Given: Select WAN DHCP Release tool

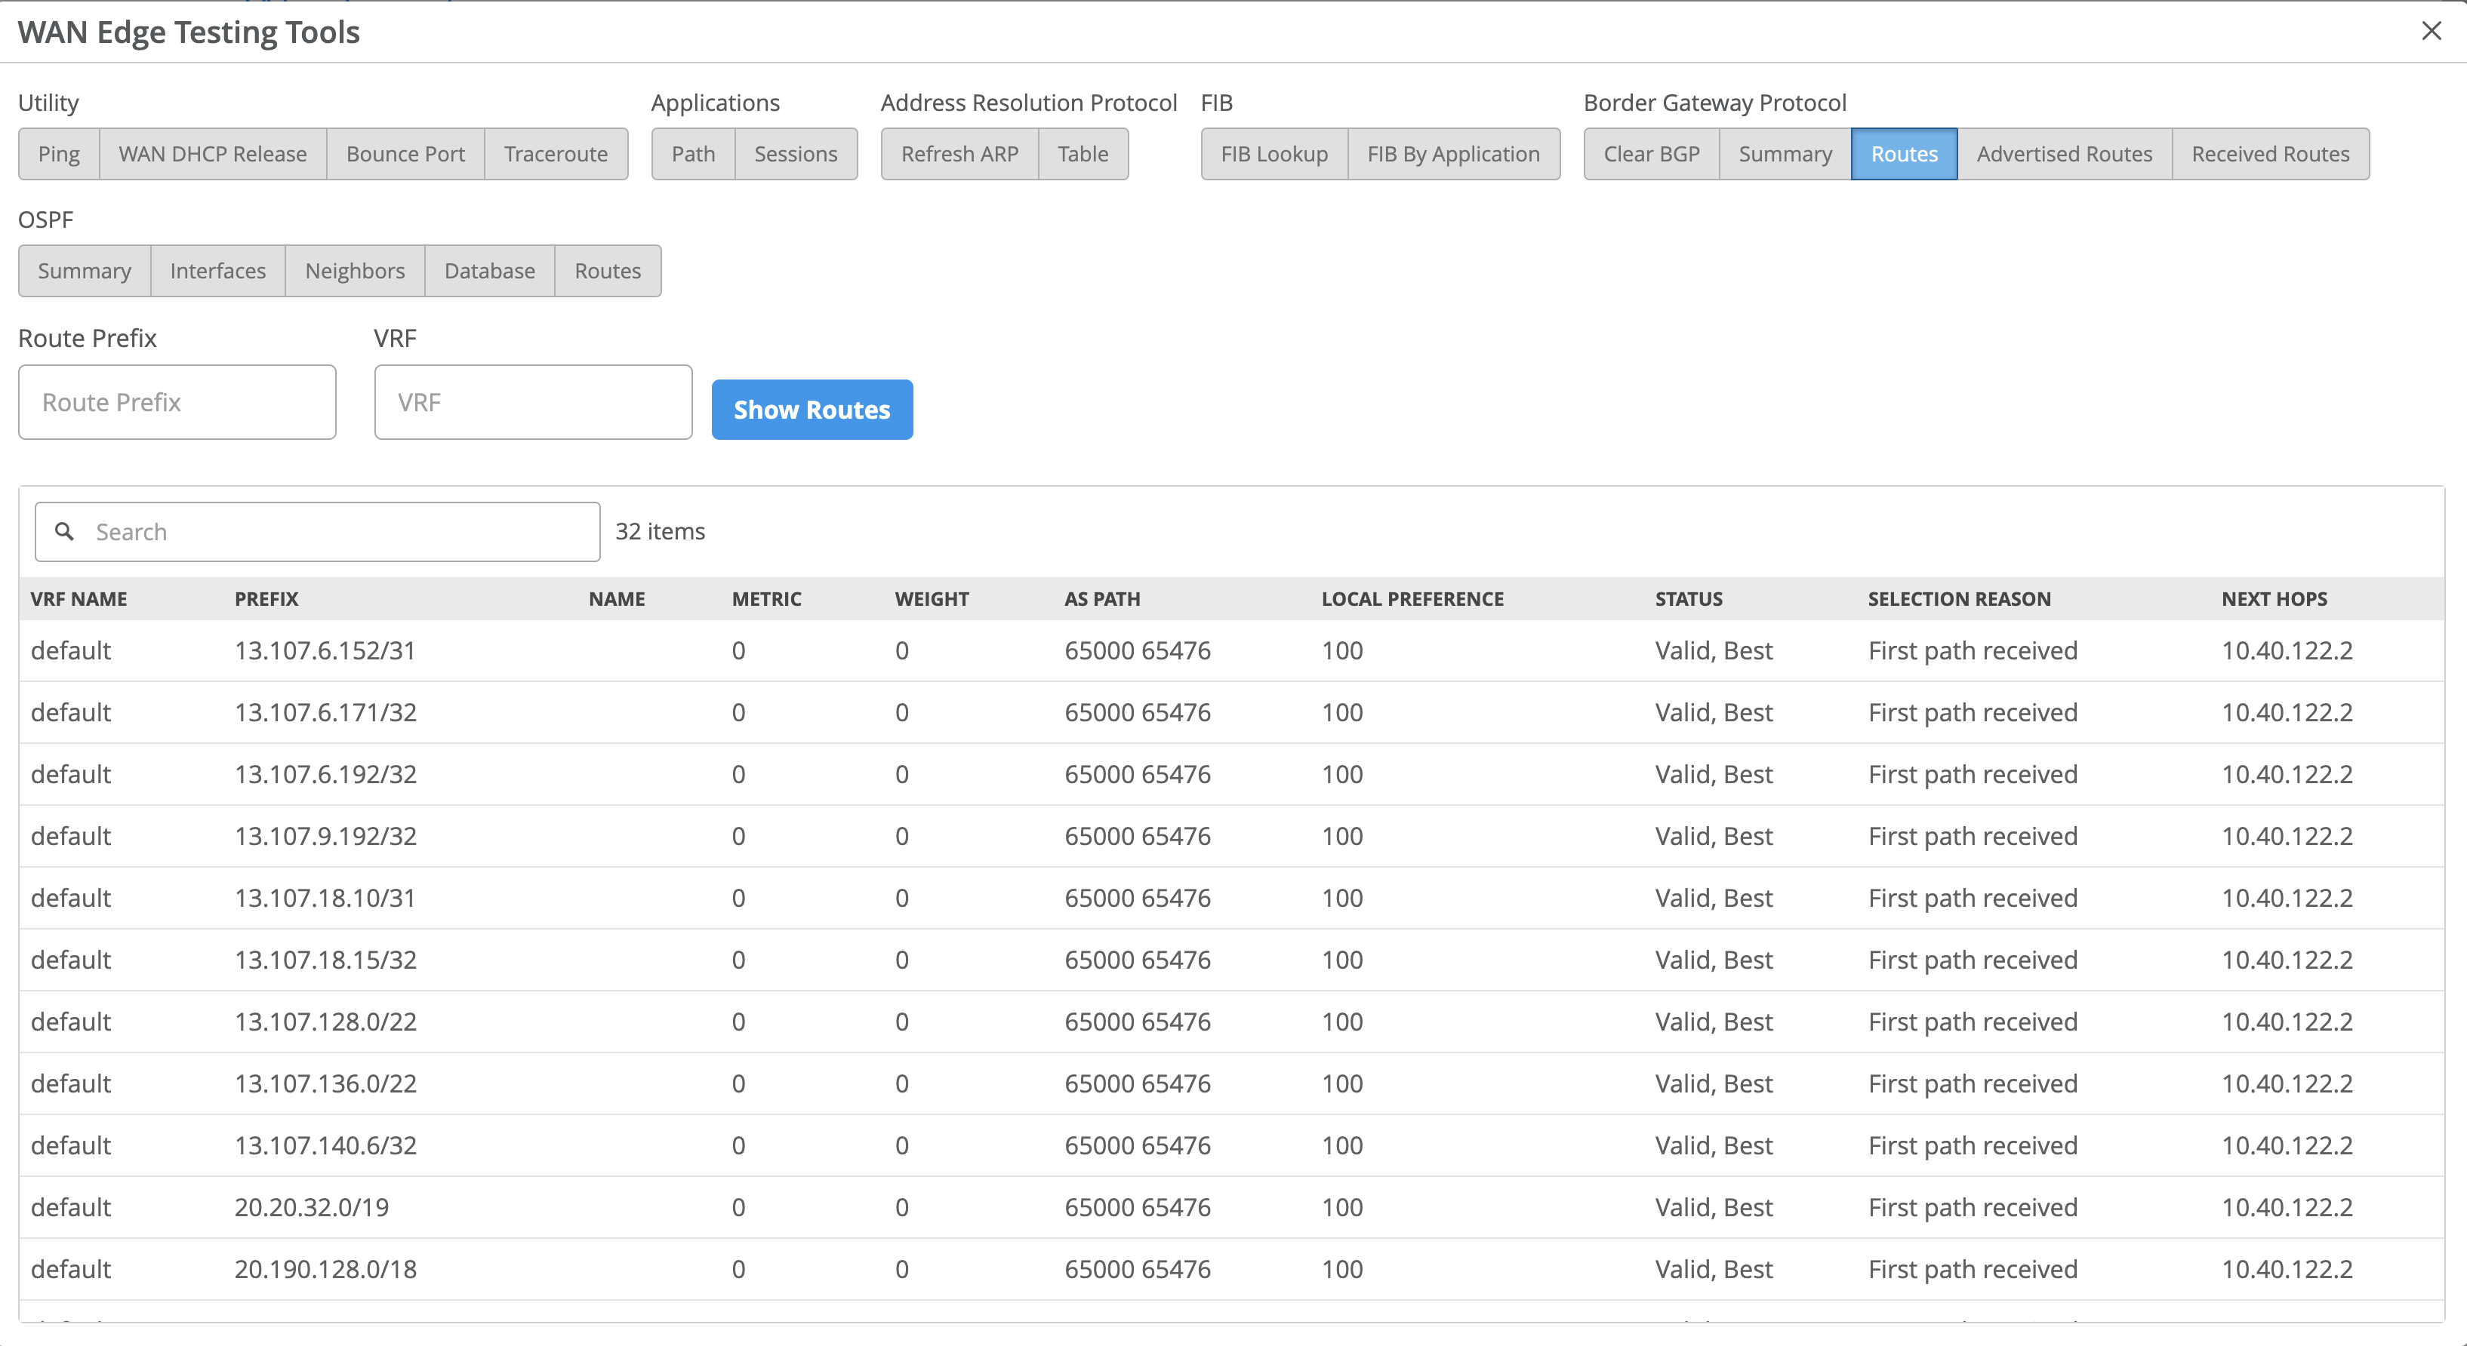Looking at the screenshot, I should click(213, 154).
